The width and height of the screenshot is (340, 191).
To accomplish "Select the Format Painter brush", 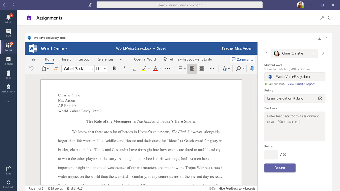I will (56, 68).
